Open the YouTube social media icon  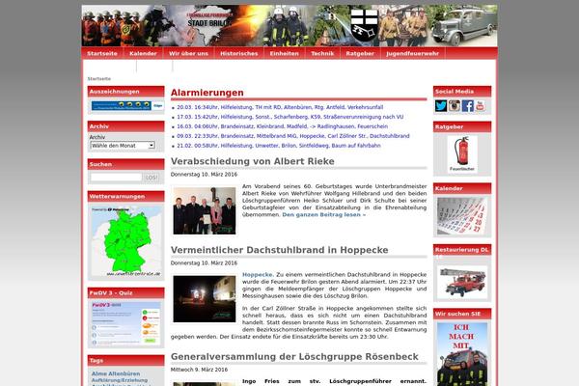pyautogui.click(x=480, y=106)
